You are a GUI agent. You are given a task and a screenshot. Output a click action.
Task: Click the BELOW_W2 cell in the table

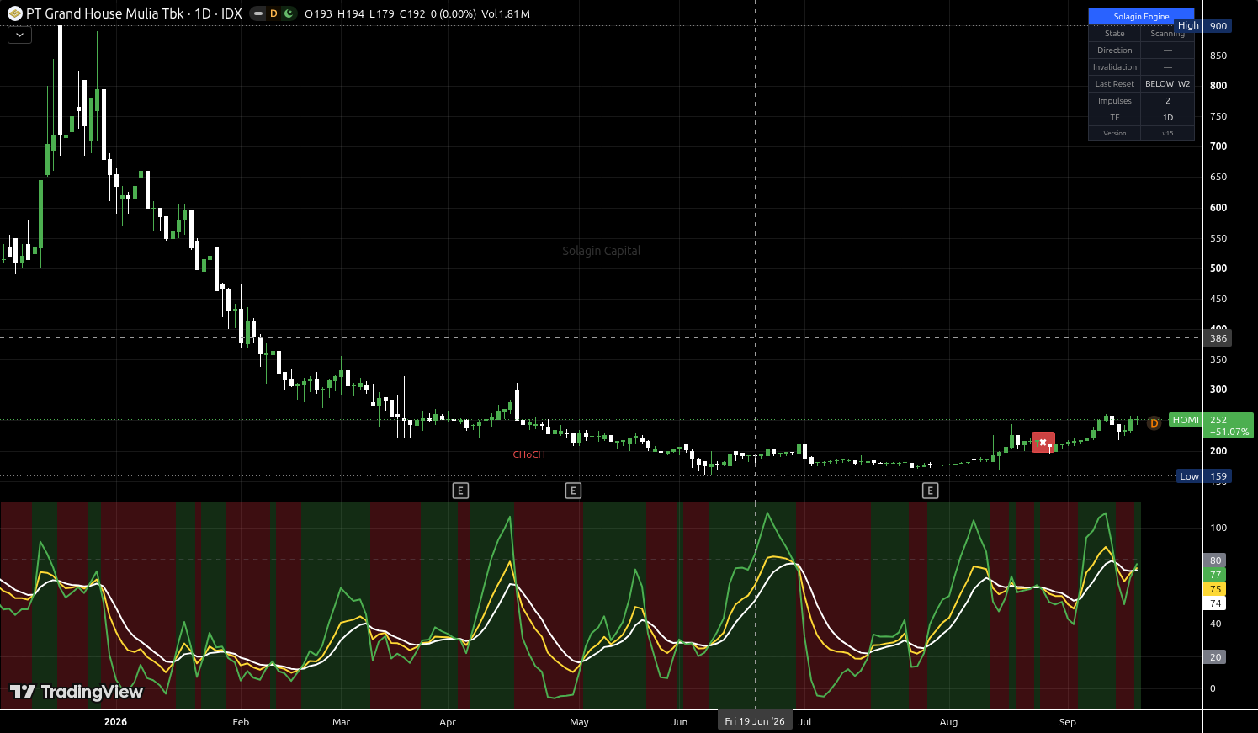pyautogui.click(x=1167, y=84)
